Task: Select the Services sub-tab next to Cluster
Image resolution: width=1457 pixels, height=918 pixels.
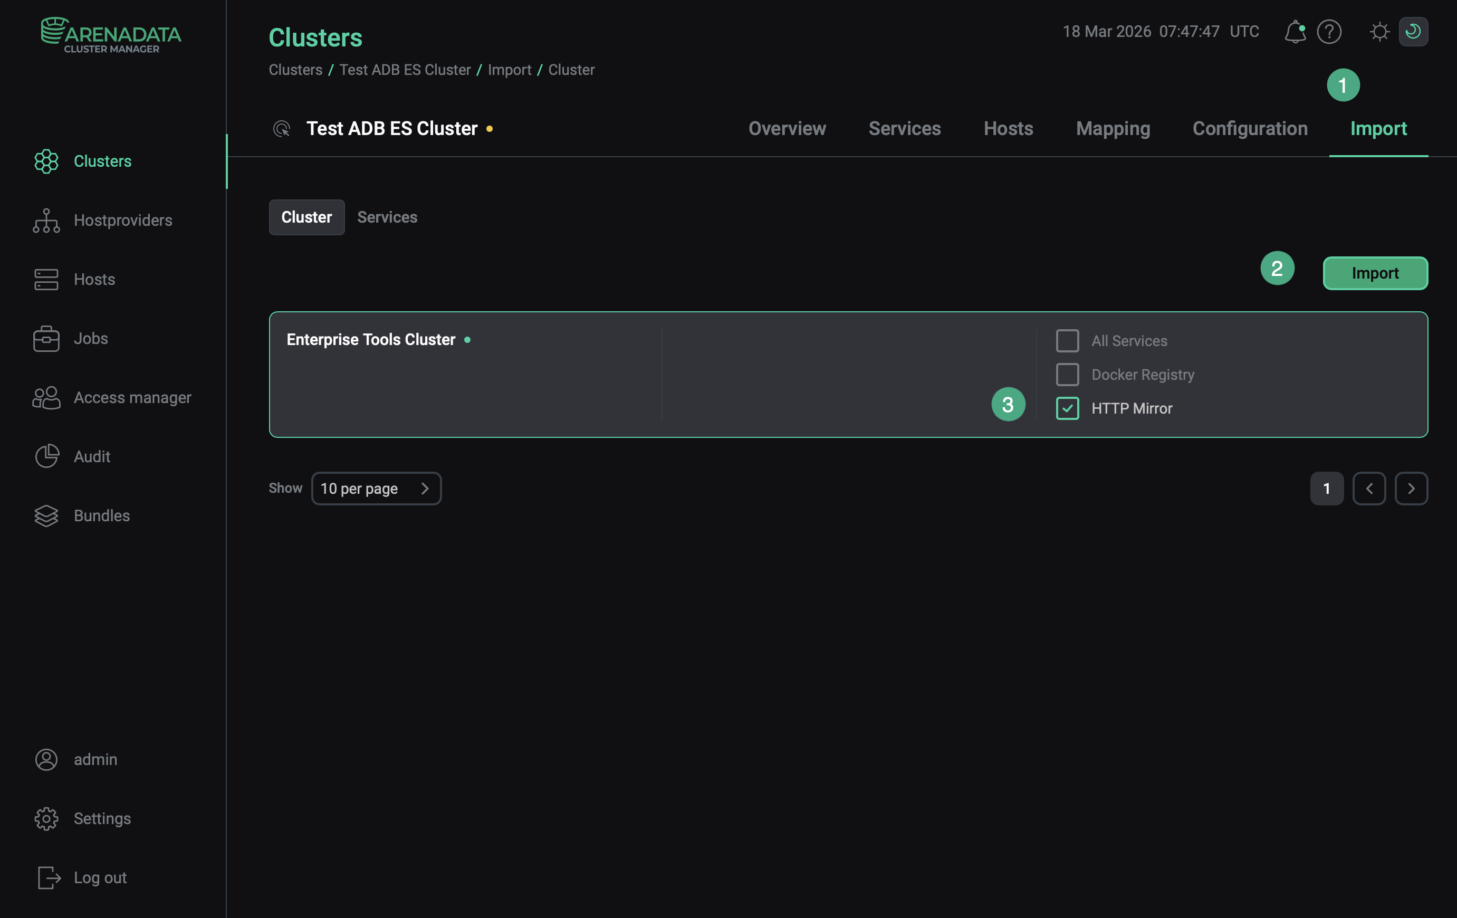Action: (x=387, y=217)
